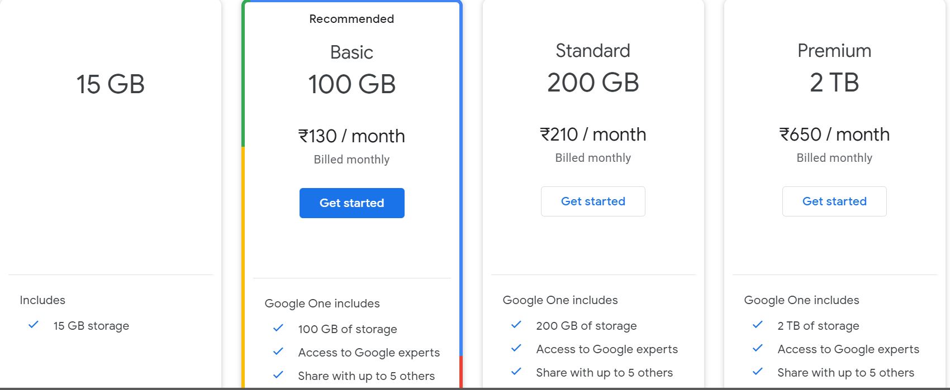Click Google One includes heading in Standard card

click(560, 300)
